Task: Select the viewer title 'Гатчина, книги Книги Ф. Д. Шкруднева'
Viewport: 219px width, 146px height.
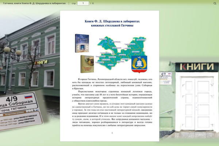Action: 34,3
